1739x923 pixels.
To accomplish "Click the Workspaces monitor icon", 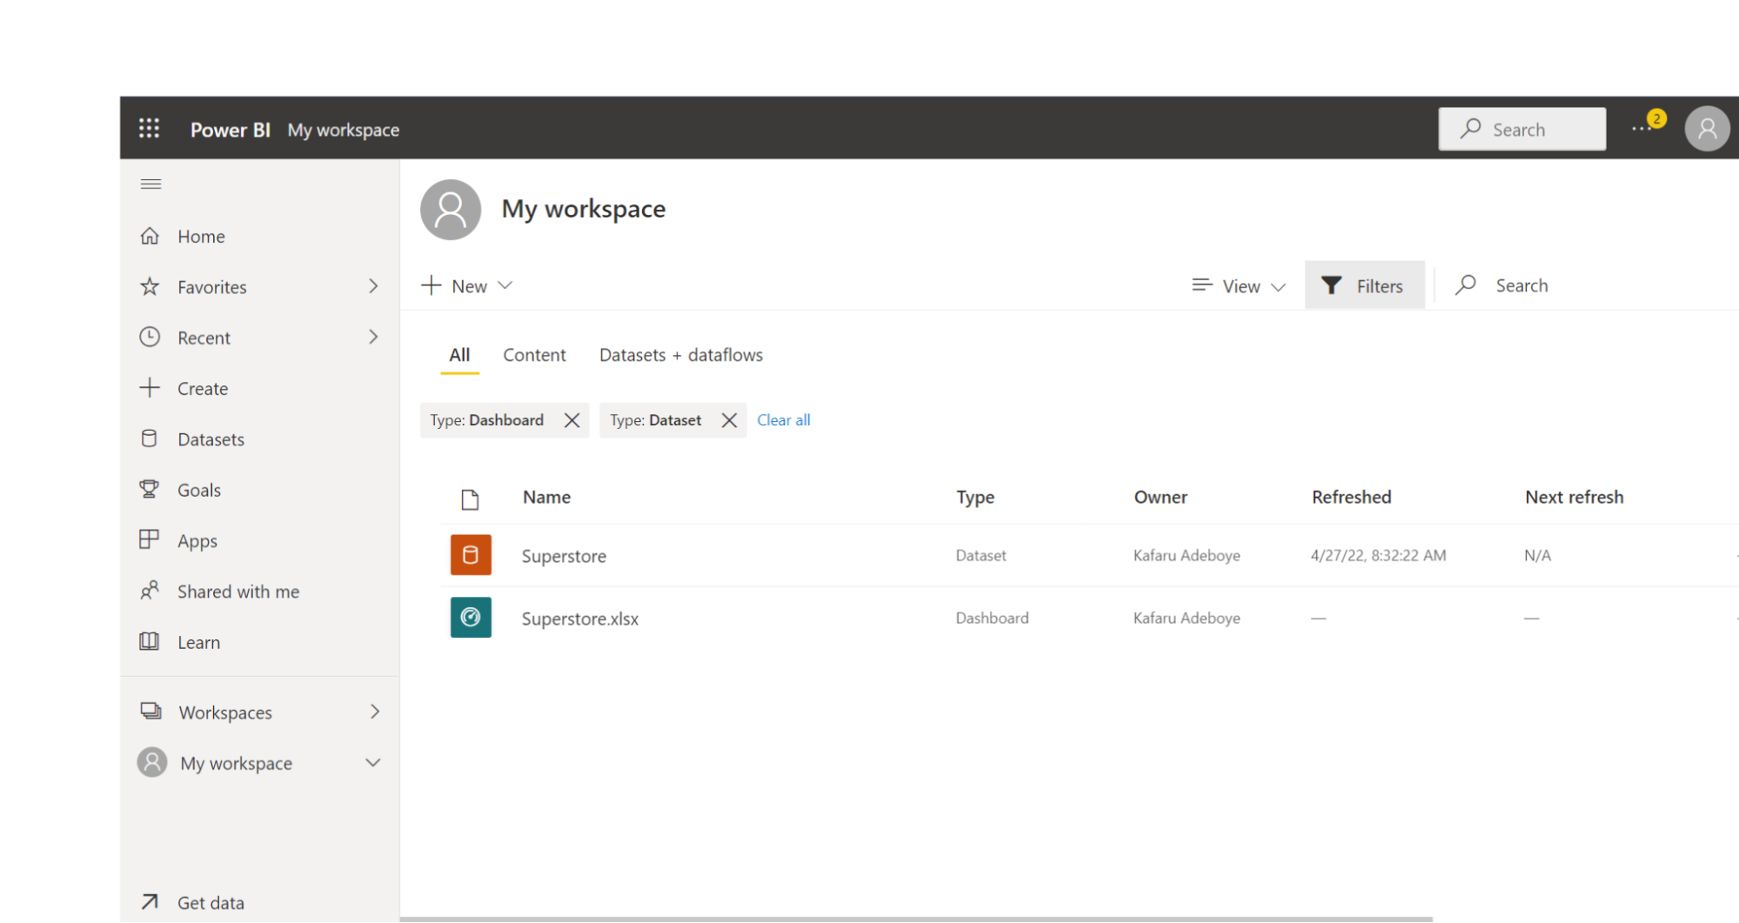I will pyautogui.click(x=151, y=711).
